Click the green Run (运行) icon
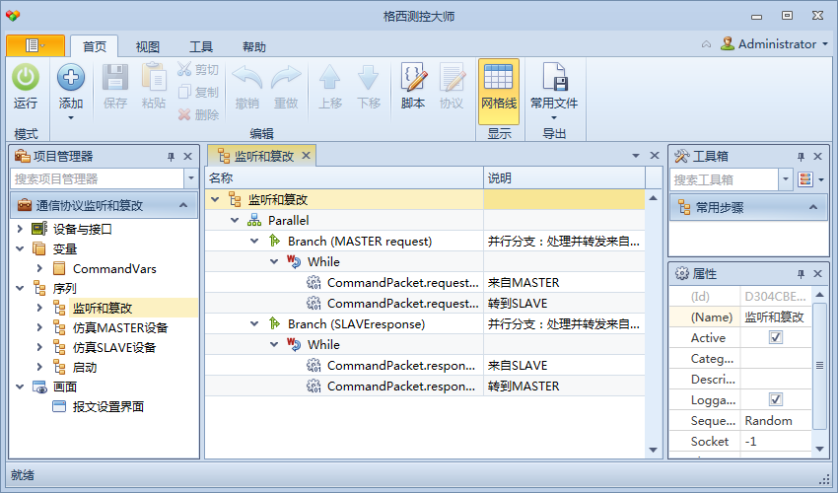Viewport: 838px width, 493px height. click(26, 78)
